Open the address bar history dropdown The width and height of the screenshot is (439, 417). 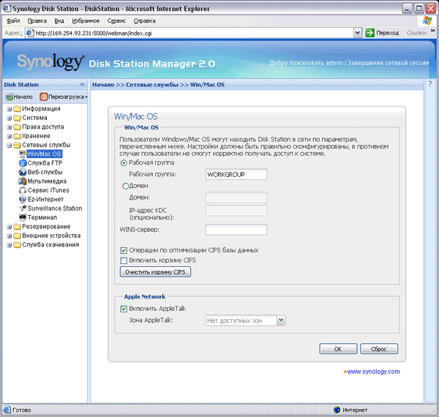point(358,33)
